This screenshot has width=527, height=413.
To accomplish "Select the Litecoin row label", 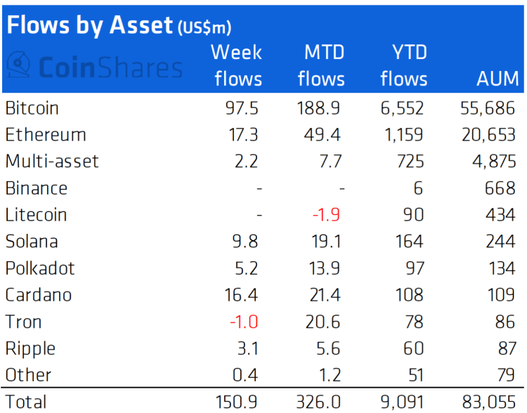I will 37,215.
